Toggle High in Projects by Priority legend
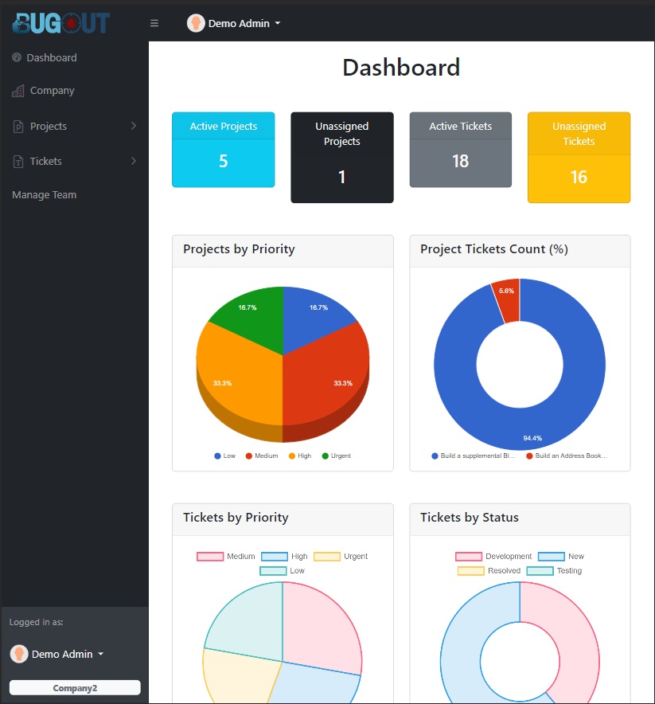This screenshot has width=655, height=704. [x=300, y=456]
